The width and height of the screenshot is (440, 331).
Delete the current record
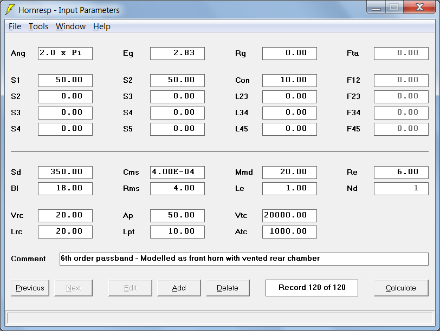pos(228,288)
